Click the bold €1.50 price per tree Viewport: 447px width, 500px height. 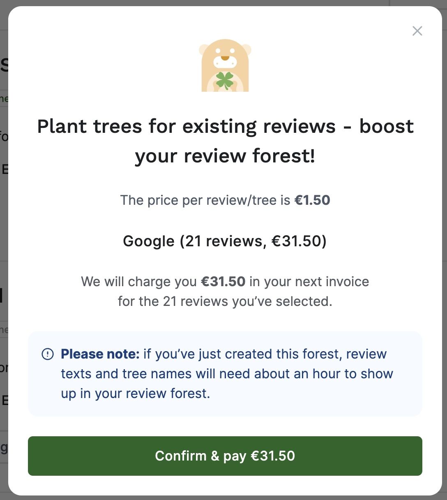pyautogui.click(x=312, y=200)
